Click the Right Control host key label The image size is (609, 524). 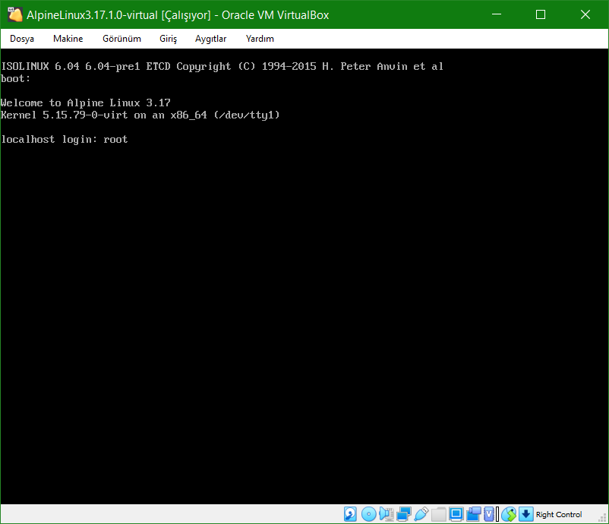(x=559, y=514)
